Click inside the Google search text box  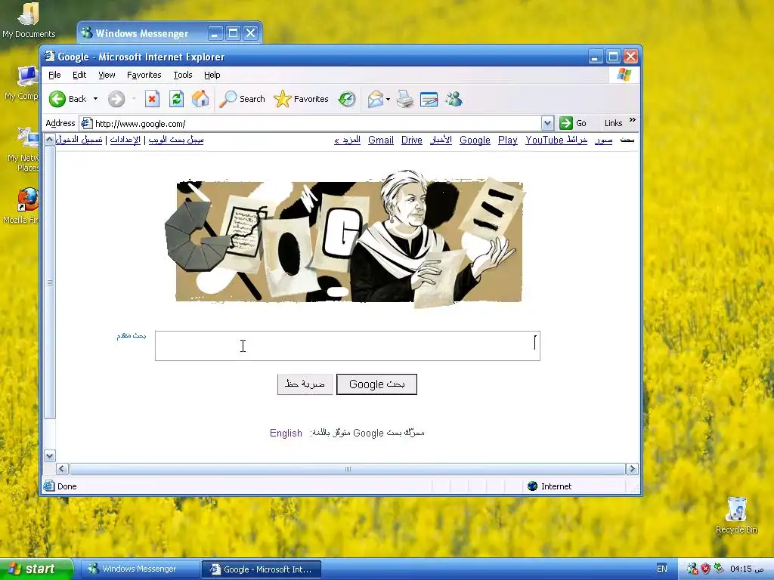pos(348,346)
